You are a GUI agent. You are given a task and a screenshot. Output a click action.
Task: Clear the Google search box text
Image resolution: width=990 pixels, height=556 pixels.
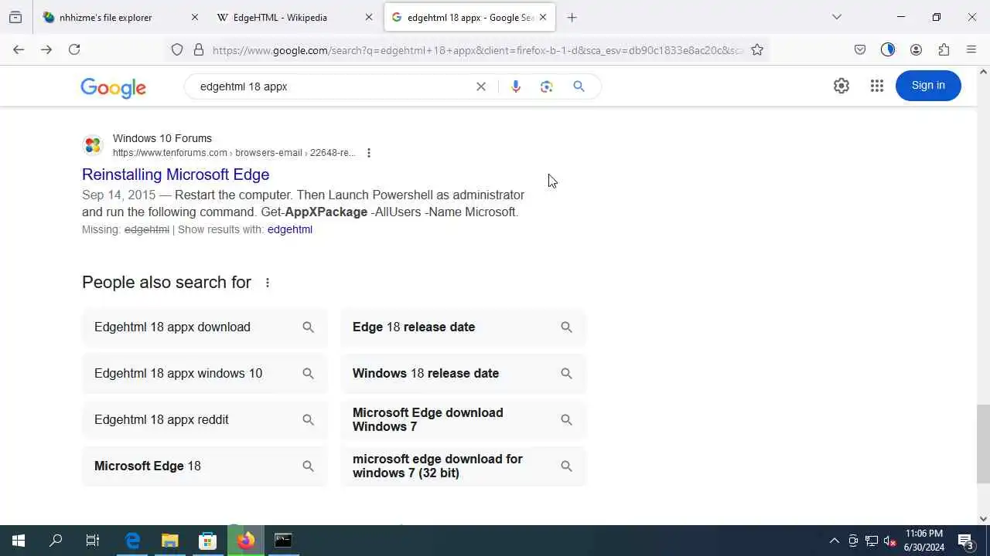point(481,86)
